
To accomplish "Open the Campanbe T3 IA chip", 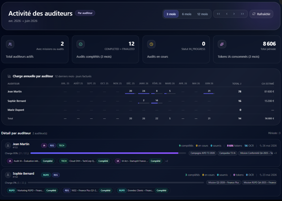I will (227, 153).
